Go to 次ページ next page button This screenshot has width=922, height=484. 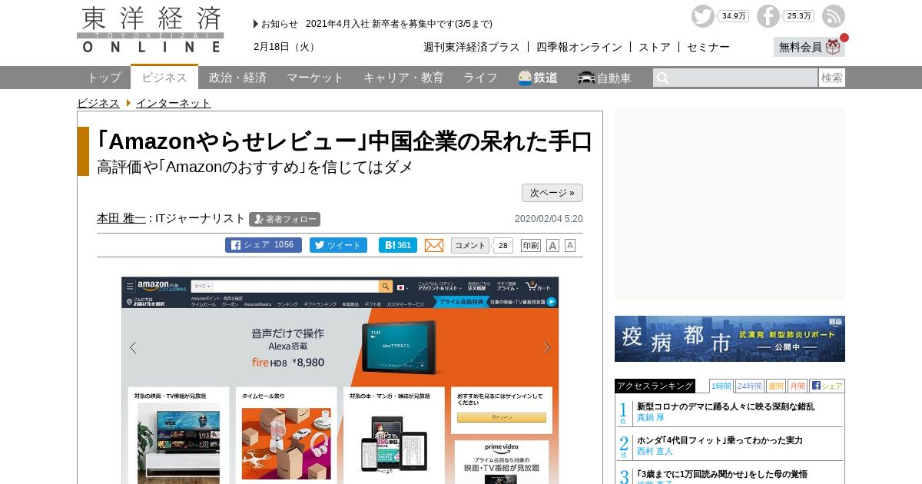pyautogui.click(x=552, y=193)
